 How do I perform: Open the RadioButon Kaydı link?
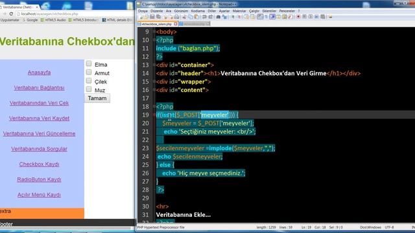(x=39, y=179)
